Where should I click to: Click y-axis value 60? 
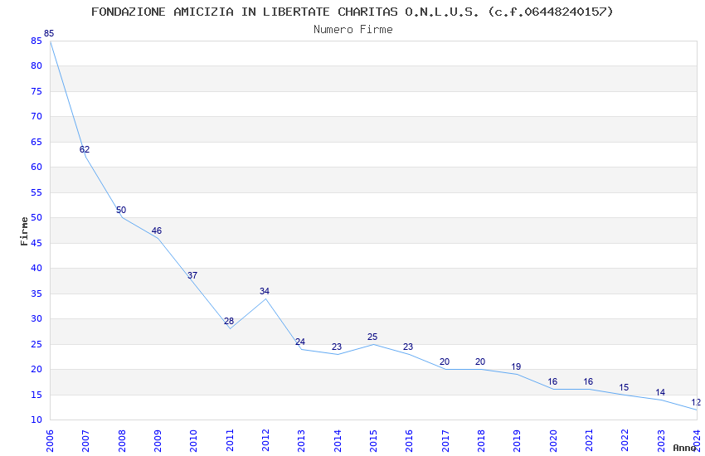pos(36,167)
